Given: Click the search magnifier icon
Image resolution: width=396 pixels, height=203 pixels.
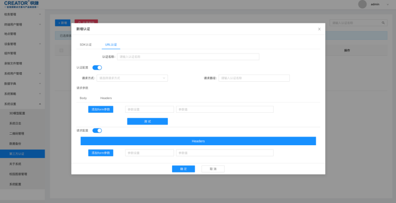Looking at the screenshot, I should click(x=383, y=22).
